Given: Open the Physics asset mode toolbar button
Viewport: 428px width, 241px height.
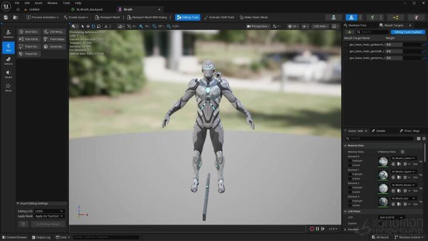Looking at the screenshot, I should pos(416,17).
